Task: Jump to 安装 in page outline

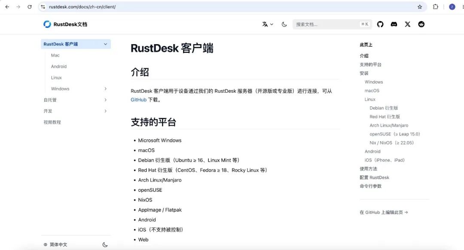Action: 364,73
